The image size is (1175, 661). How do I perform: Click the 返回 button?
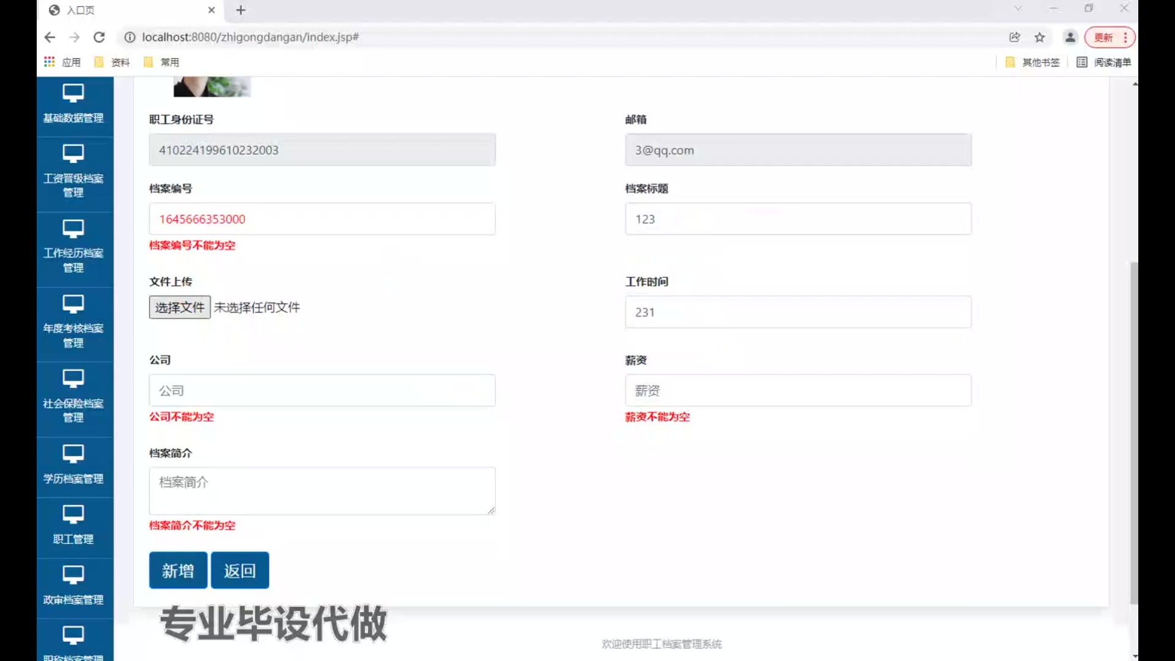click(240, 570)
